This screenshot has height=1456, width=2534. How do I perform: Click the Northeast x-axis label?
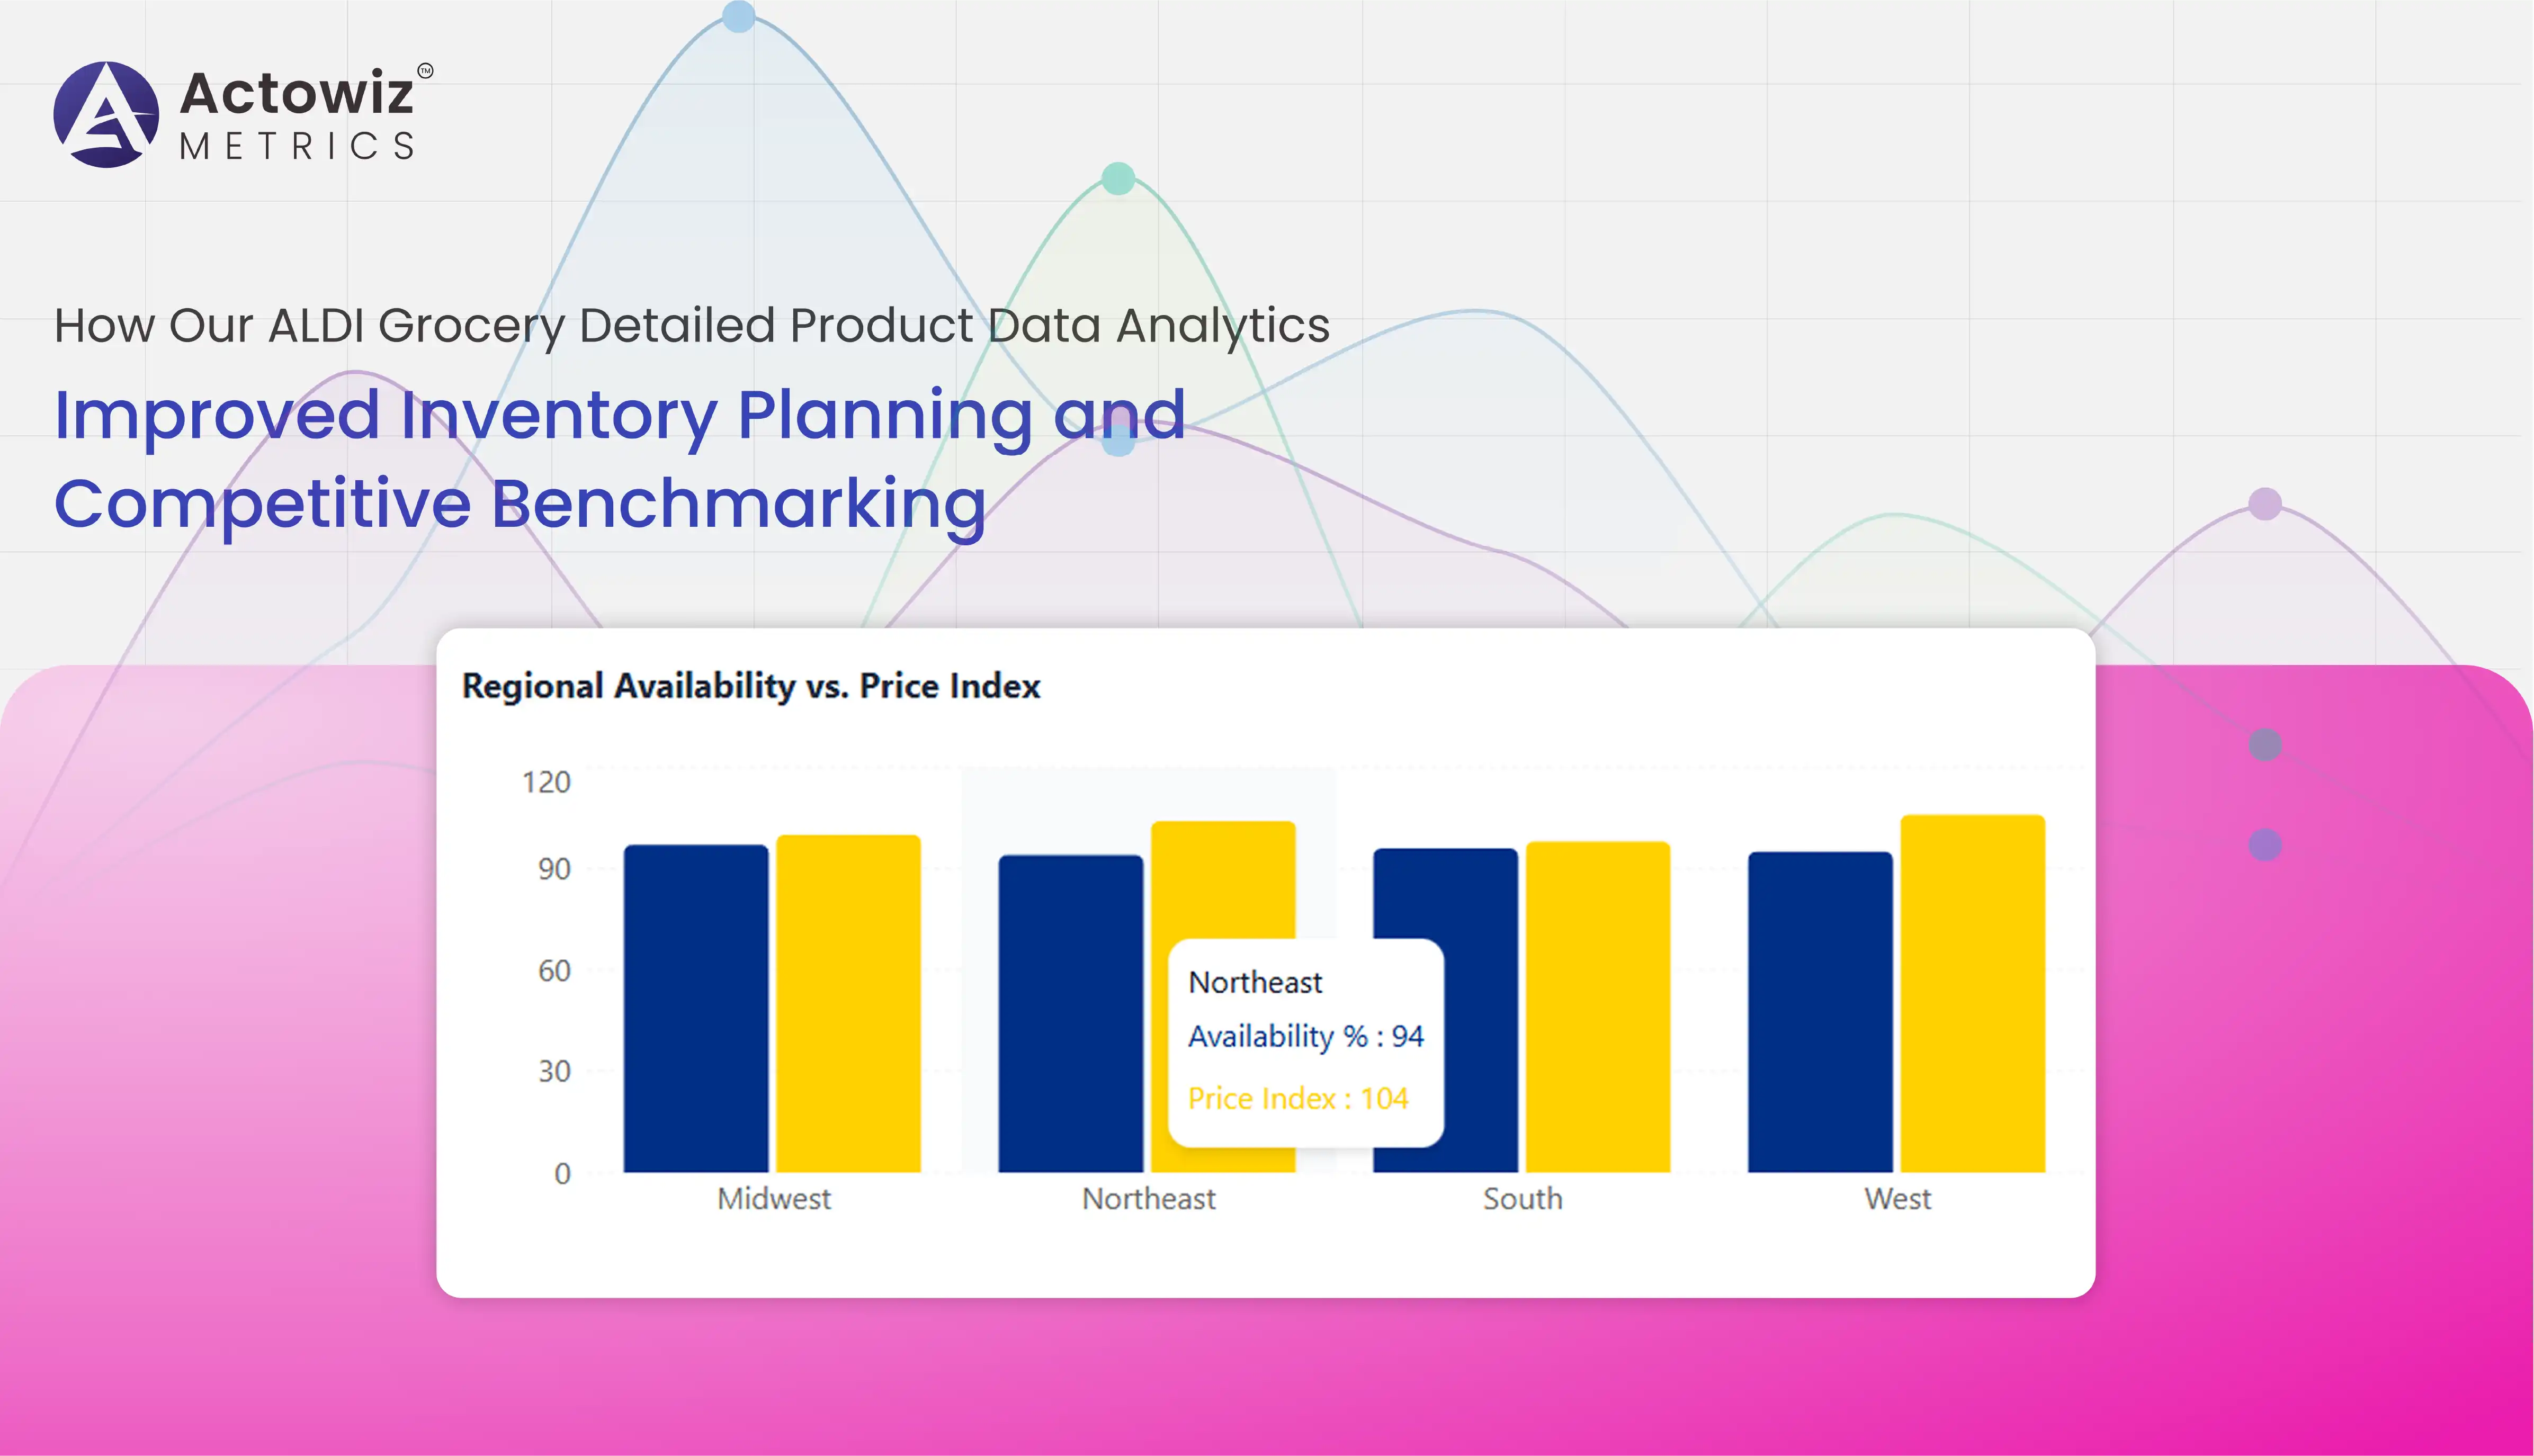pyautogui.click(x=1149, y=1198)
